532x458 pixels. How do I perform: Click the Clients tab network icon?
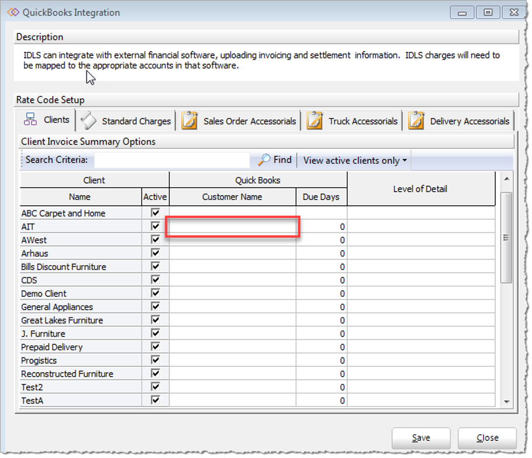click(x=30, y=119)
